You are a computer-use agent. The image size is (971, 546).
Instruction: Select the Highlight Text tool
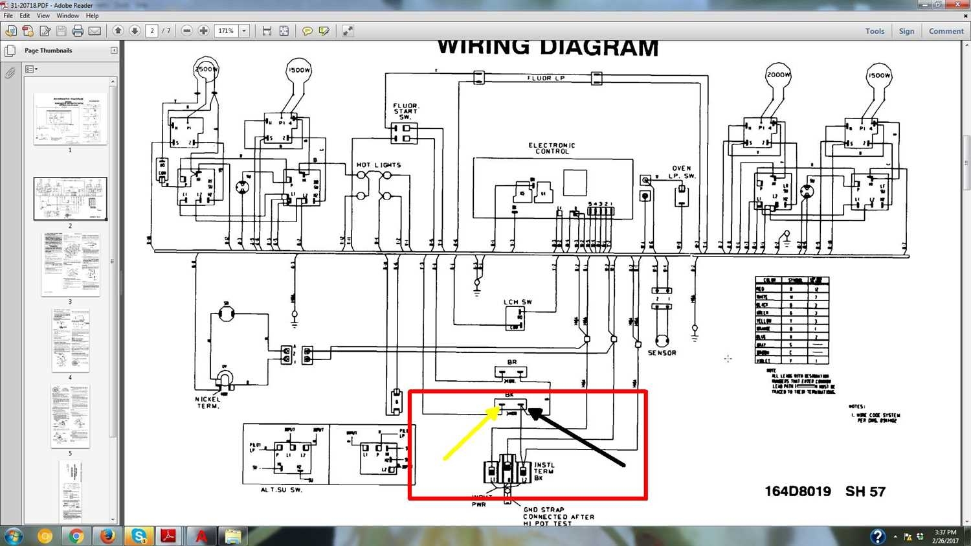point(324,30)
